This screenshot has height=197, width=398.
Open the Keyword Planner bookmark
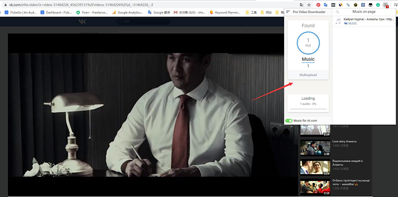pos(225,12)
